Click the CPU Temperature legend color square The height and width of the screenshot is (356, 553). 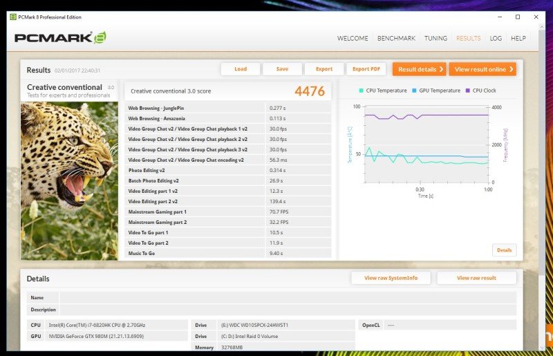pos(361,91)
